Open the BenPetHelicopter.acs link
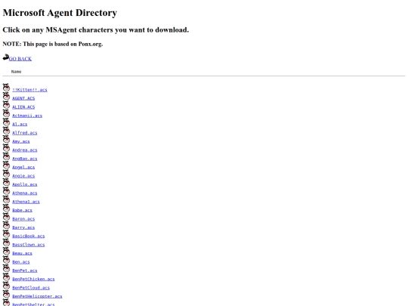This screenshot has width=408, height=306. pyautogui.click(x=37, y=296)
